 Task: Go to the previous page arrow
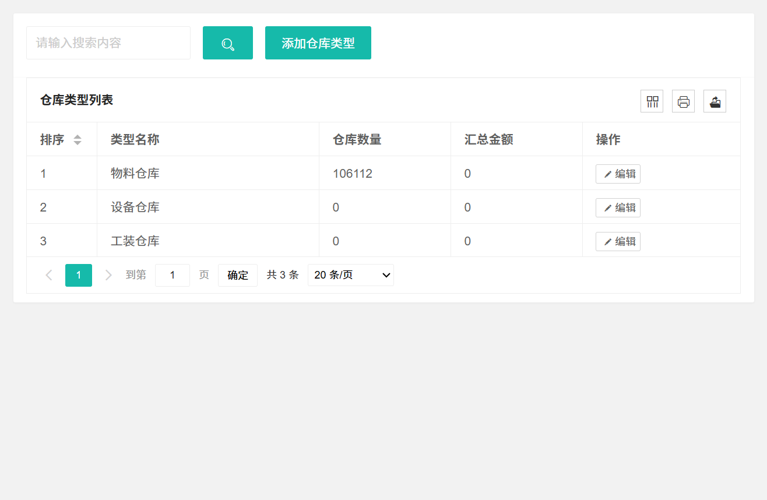coord(49,275)
